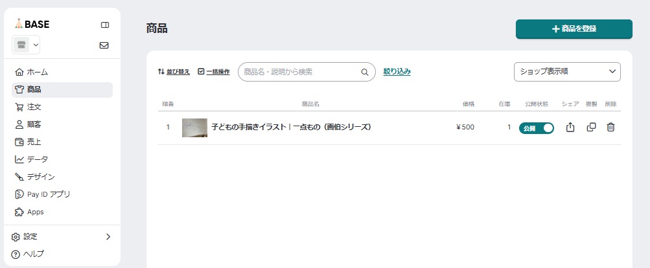This screenshot has width=650, height=268.
Task: Click the share icon for the product
Action: click(570, 128)
